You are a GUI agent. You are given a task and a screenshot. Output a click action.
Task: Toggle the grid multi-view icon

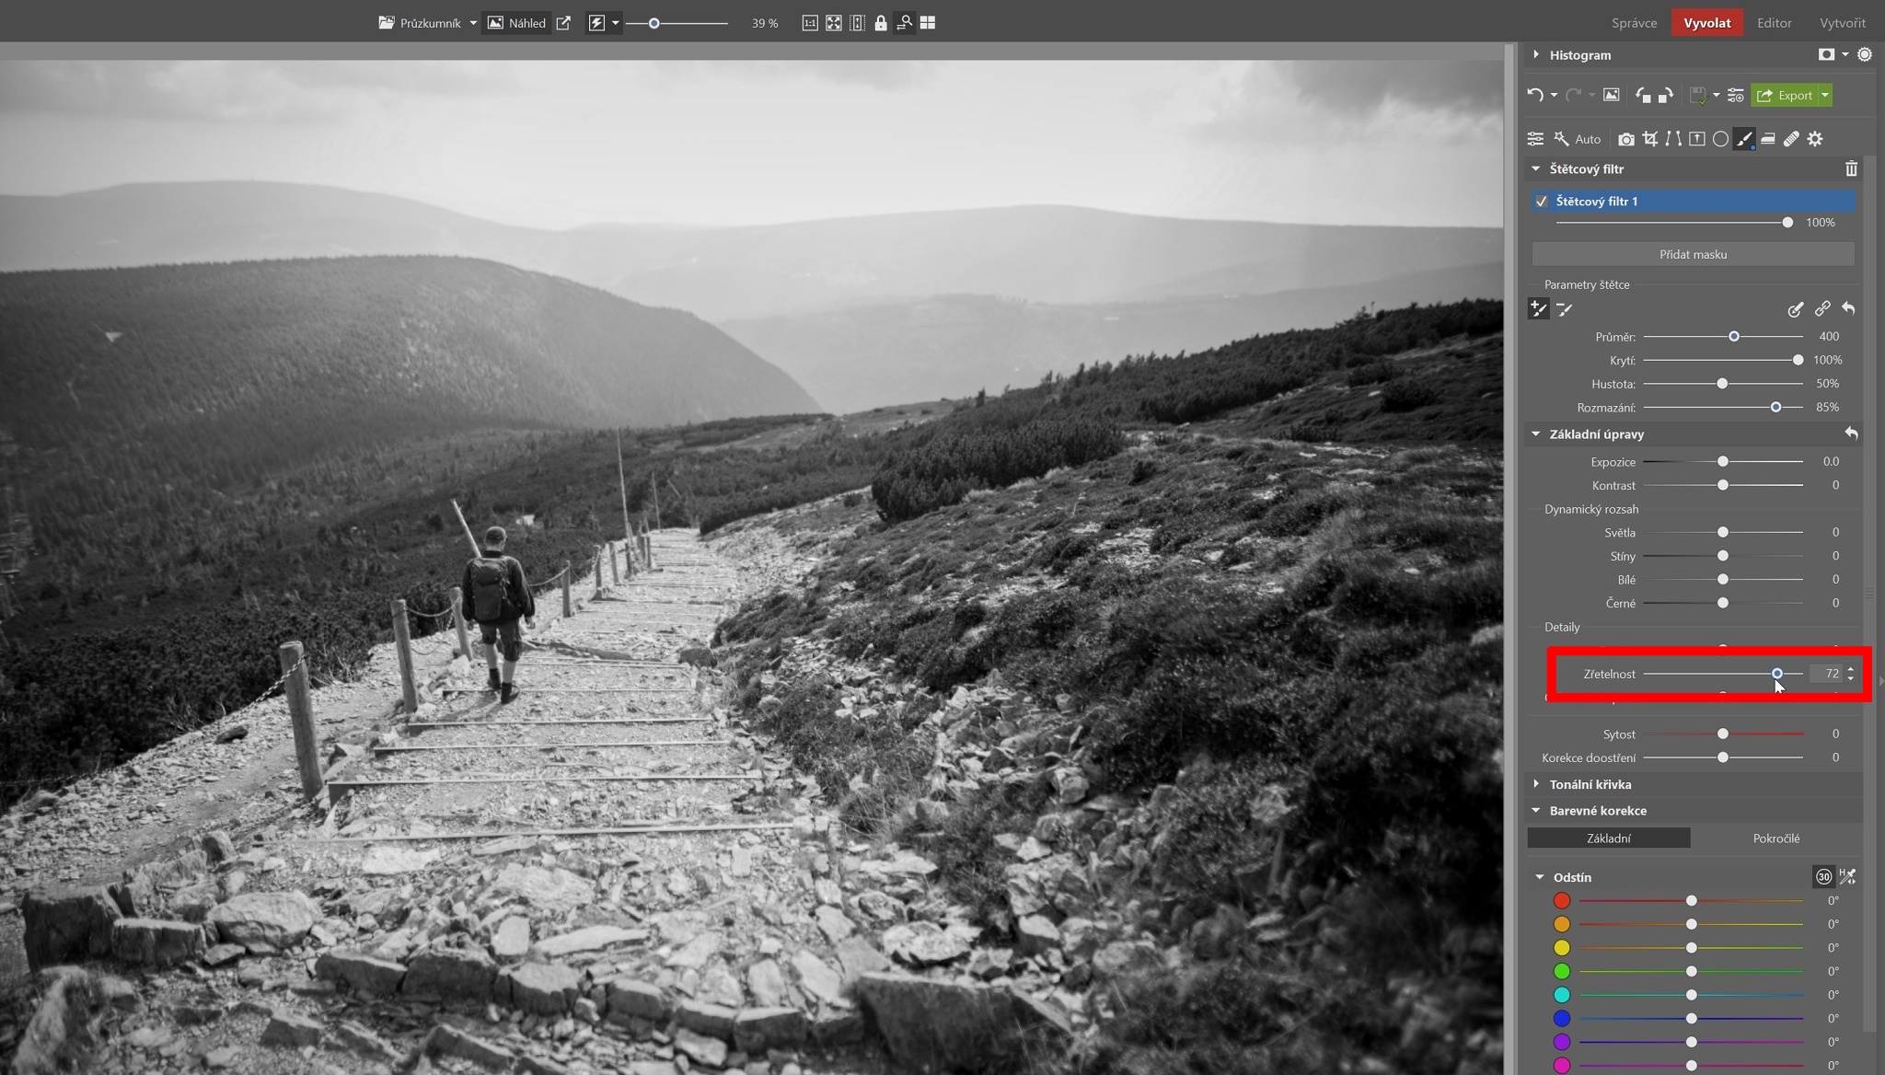click(x=928, y=23)
